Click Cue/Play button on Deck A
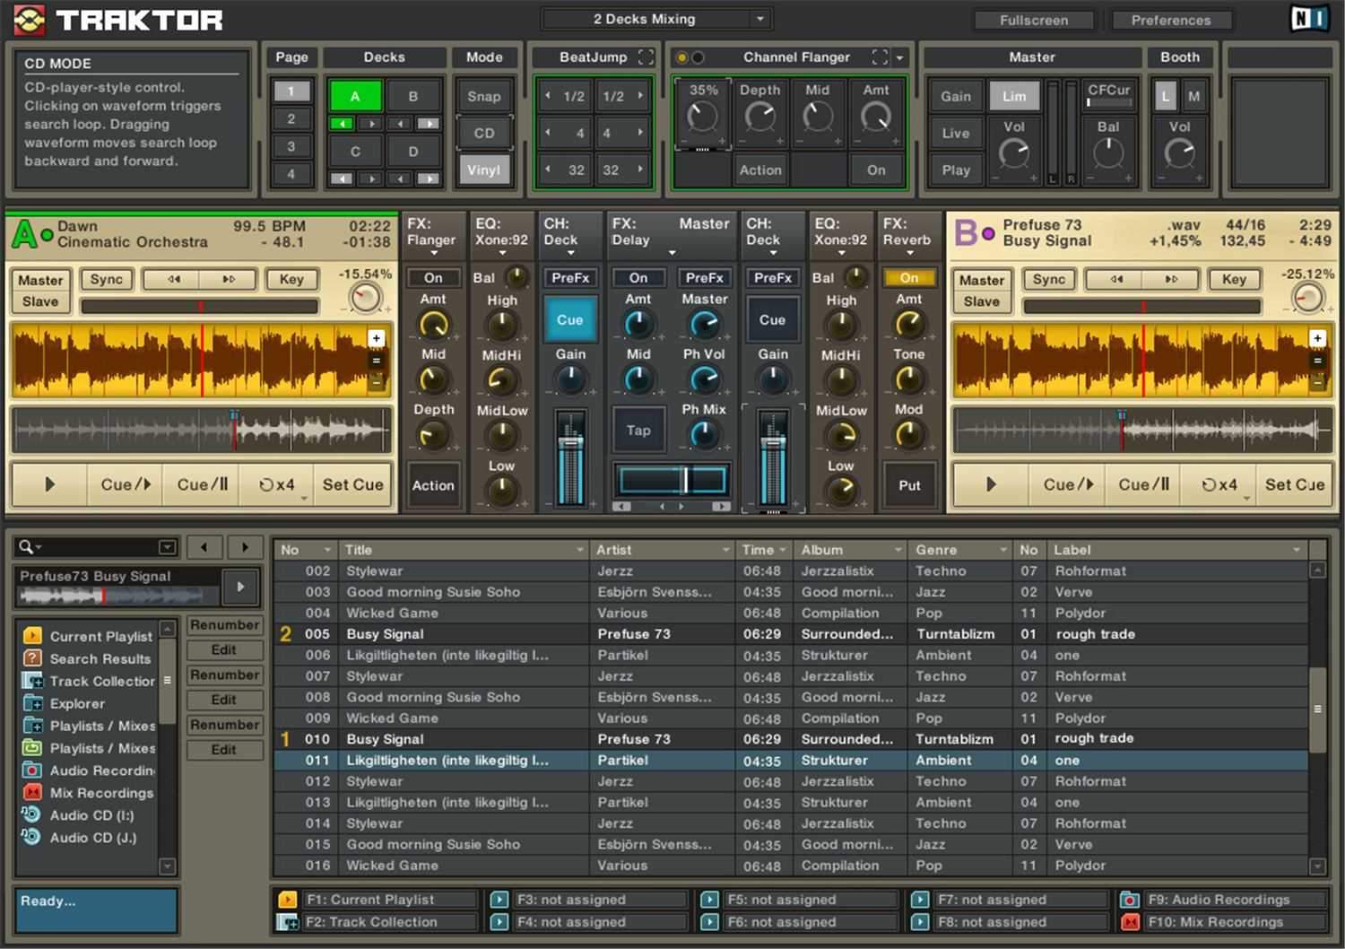This screenshot has height=949, width=1345. (126, 484)
